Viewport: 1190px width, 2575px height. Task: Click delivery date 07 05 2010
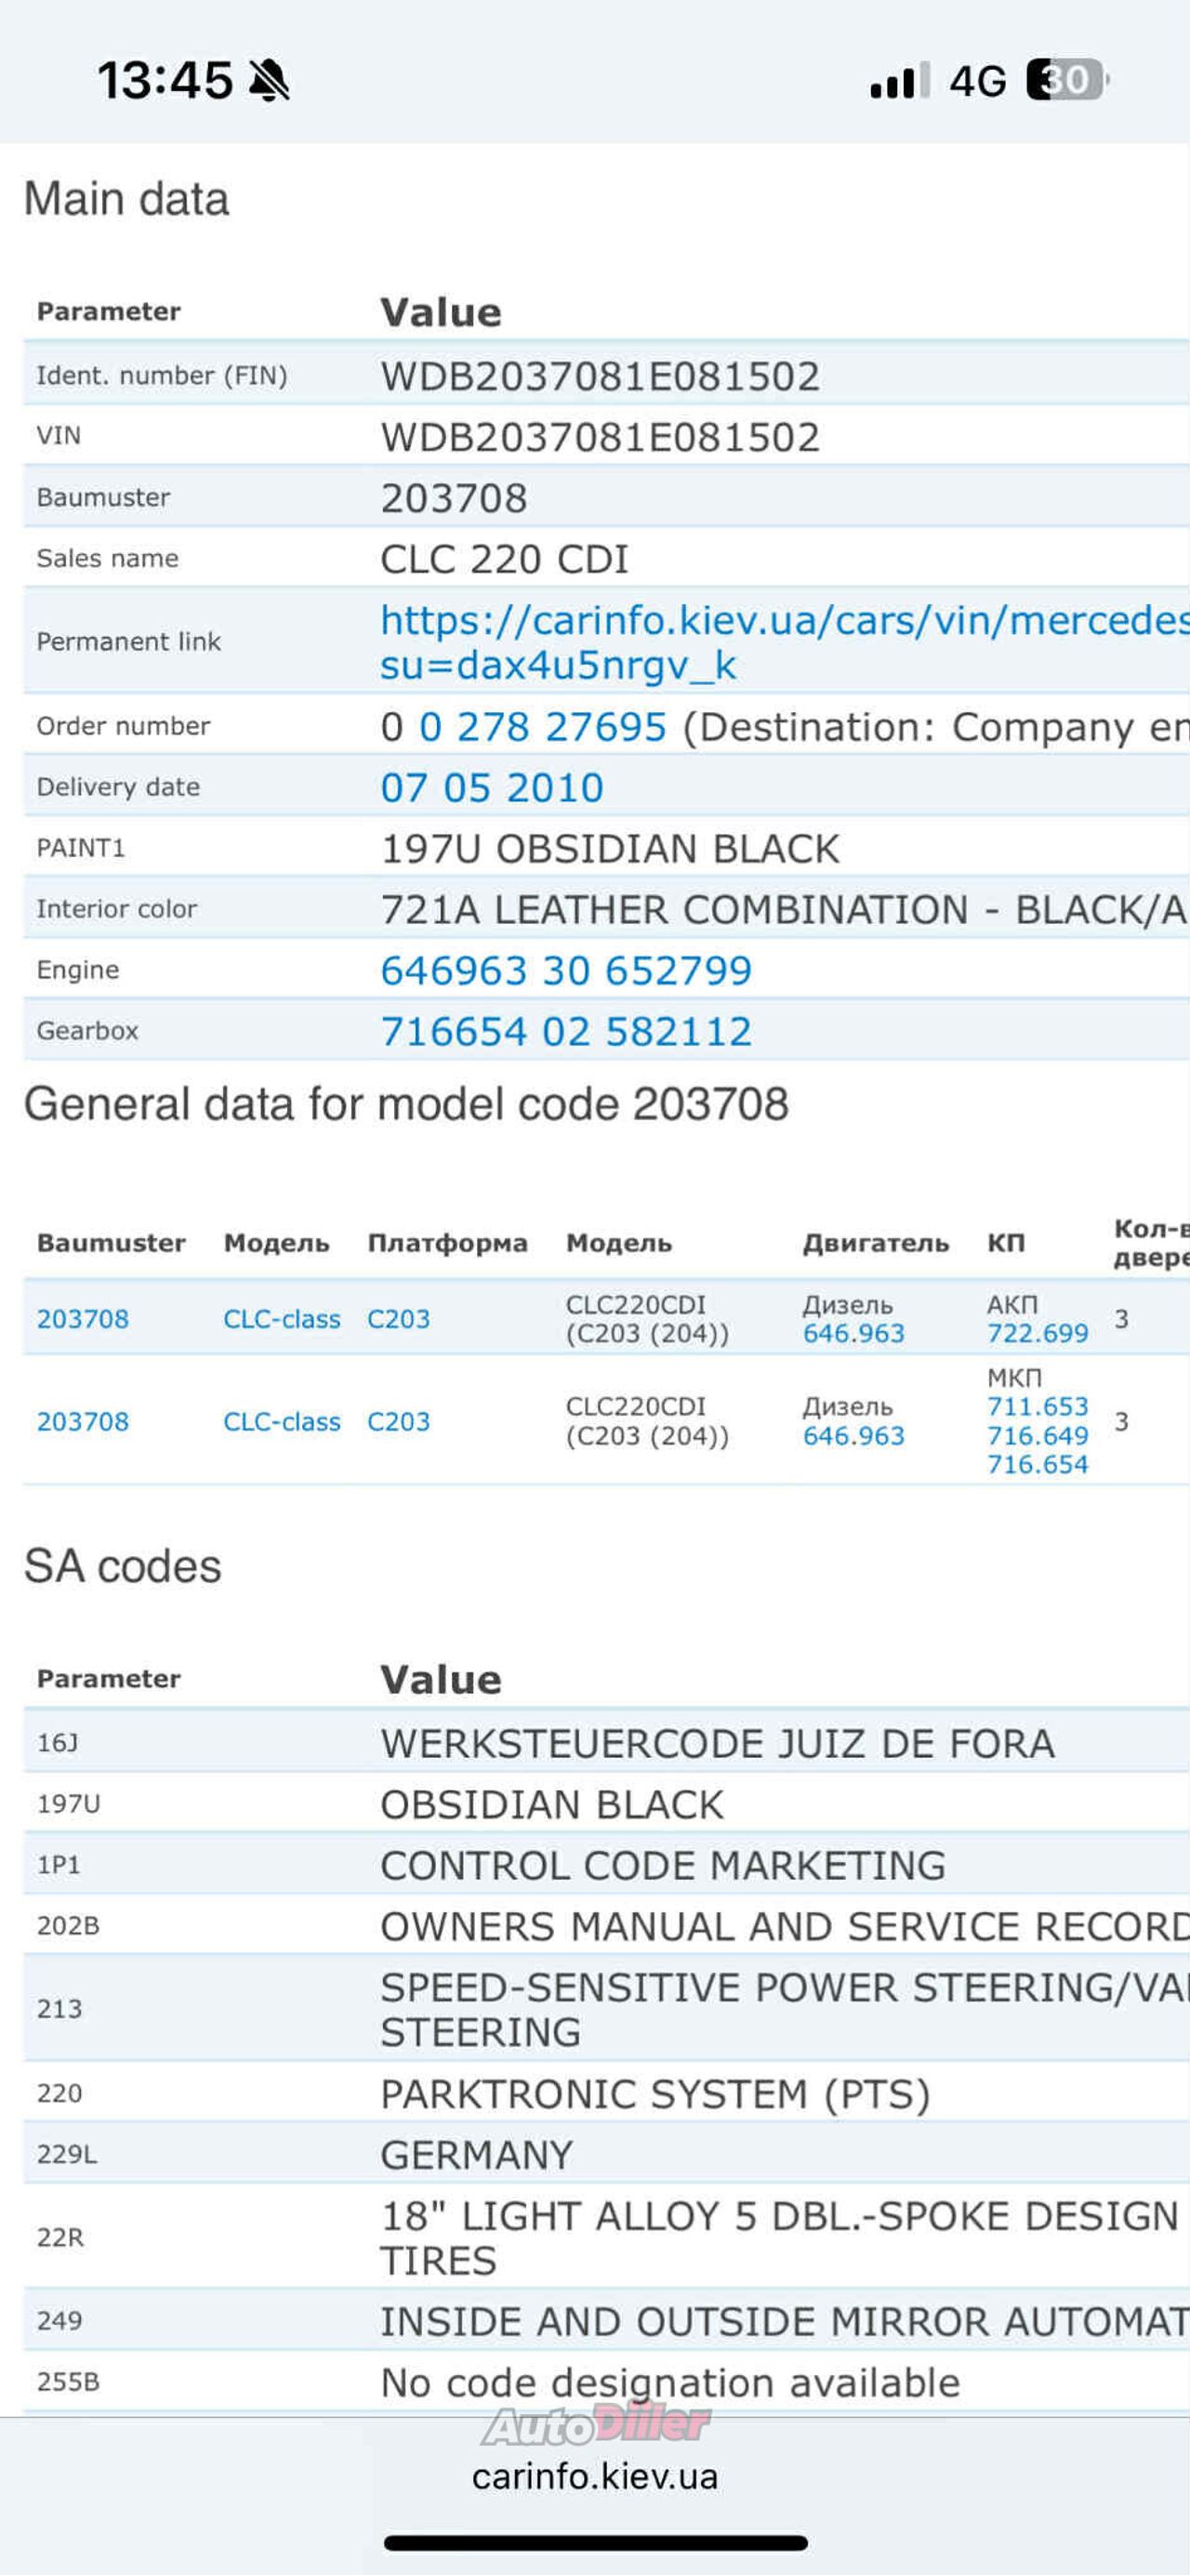pos(492,787)
